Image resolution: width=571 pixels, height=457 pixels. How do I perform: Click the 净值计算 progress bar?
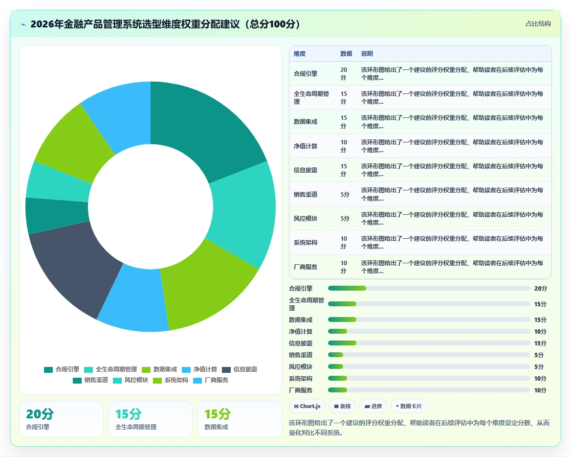429,331
